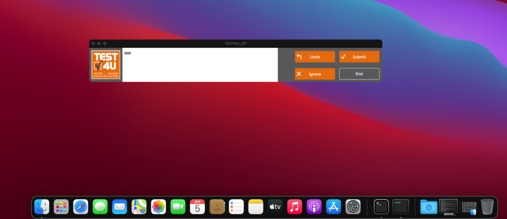Click inside the text area containing "test"
This screenshot has width=507, height=219.
(x=200, y=65)
